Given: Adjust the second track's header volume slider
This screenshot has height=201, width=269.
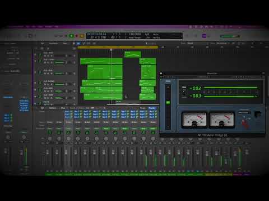Looking at the screenshot, I should click(x=59, y=63).
